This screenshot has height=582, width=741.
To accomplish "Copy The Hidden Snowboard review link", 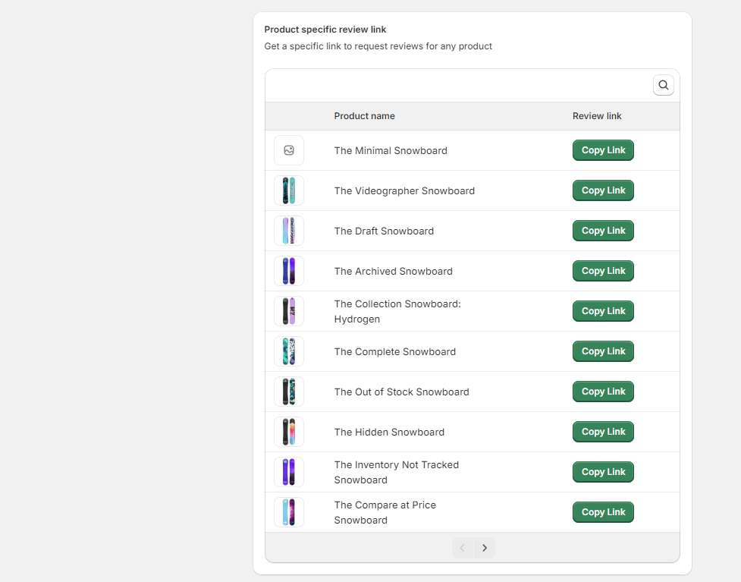I will pyautogui.click(x=603, y=432).
